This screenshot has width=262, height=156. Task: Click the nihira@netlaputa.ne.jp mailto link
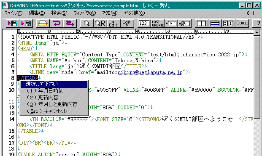(150, 72)
